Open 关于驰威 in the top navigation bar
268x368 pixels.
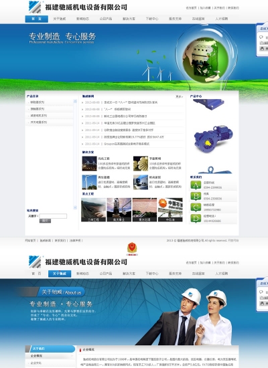point(60,19)
